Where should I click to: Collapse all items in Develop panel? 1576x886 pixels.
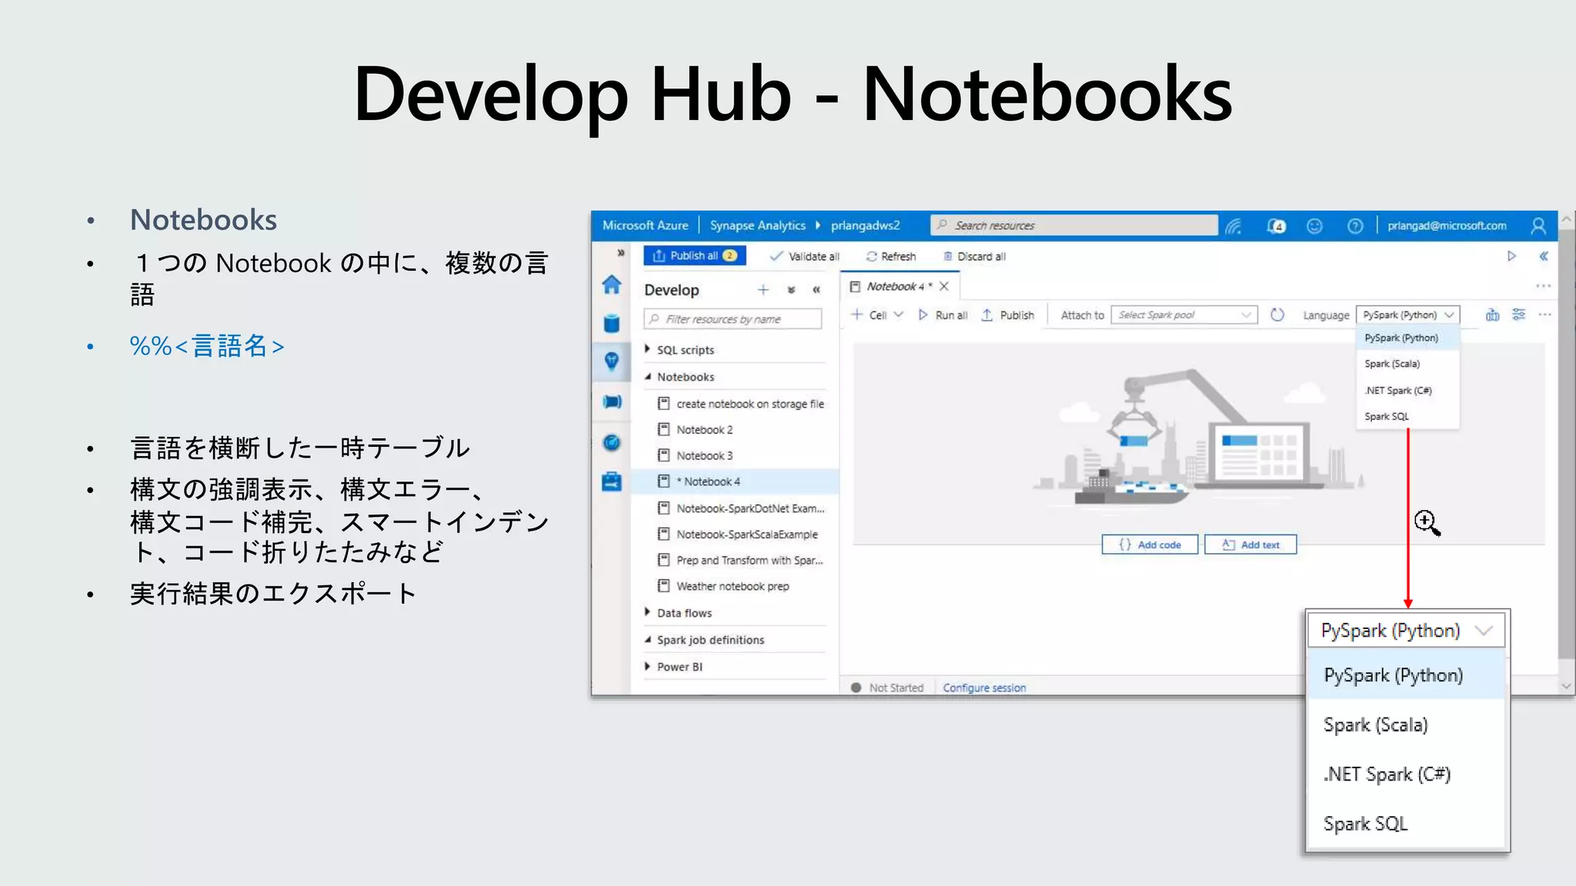(x=791, y=290)
